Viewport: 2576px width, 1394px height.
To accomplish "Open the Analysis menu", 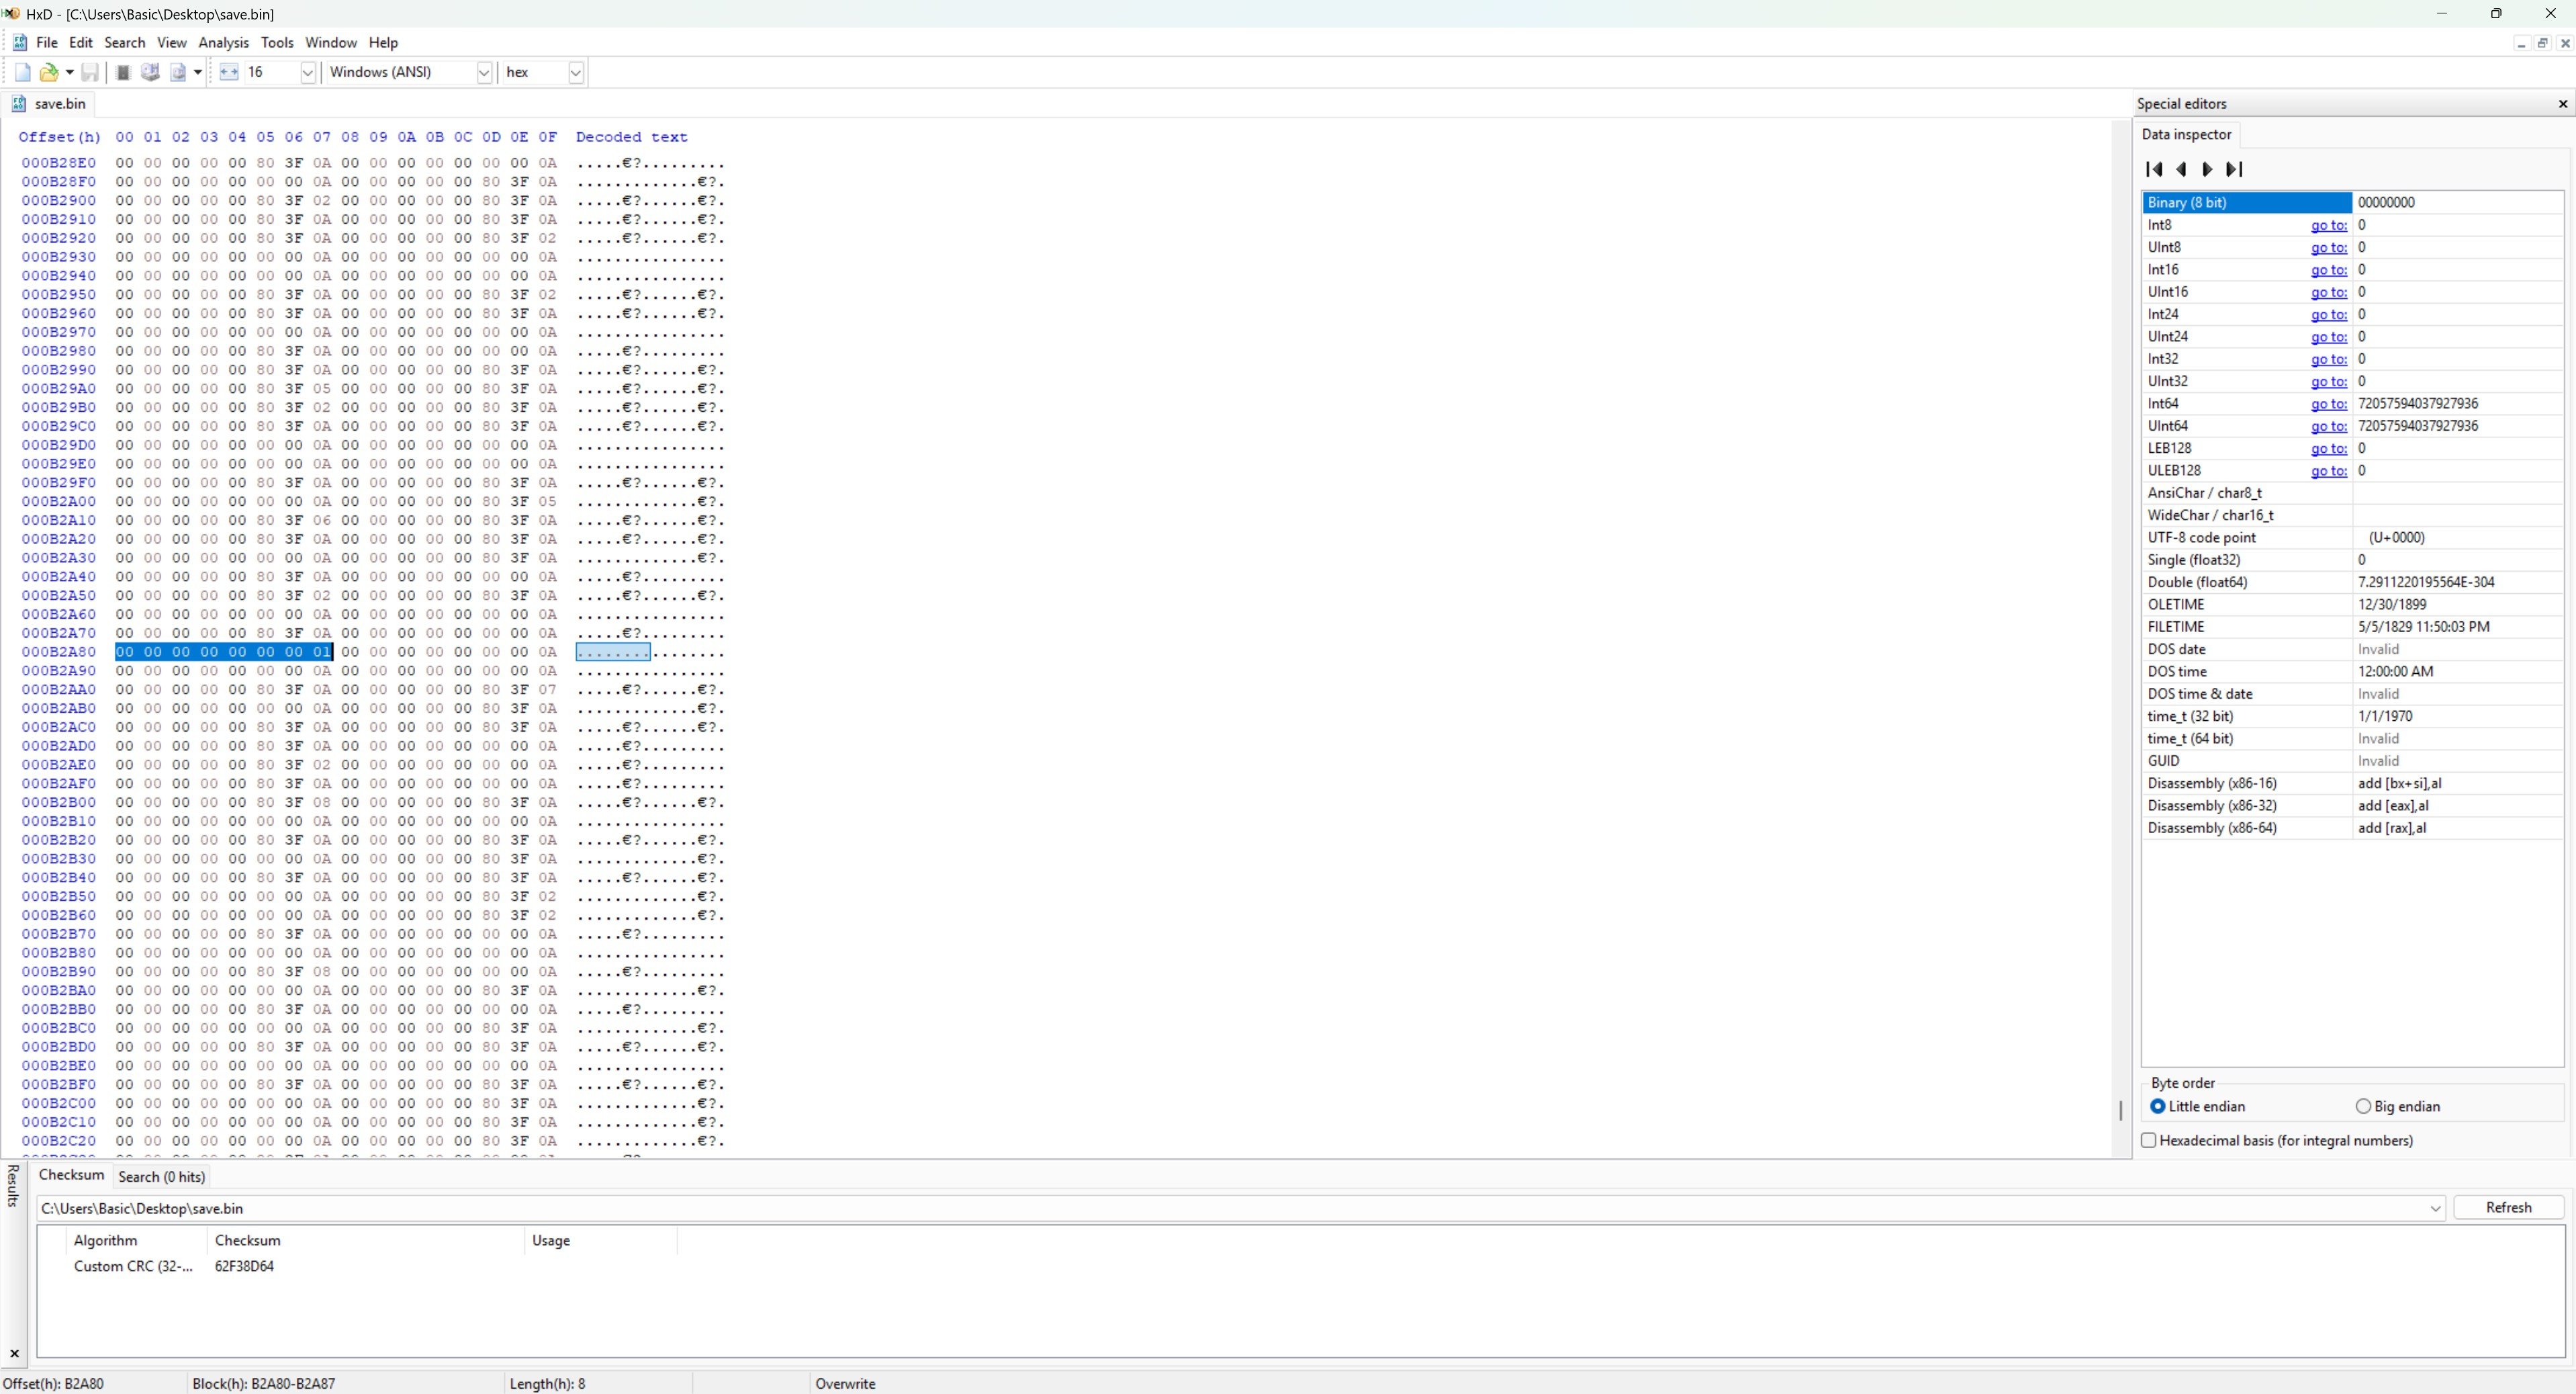I will point(224,42).
